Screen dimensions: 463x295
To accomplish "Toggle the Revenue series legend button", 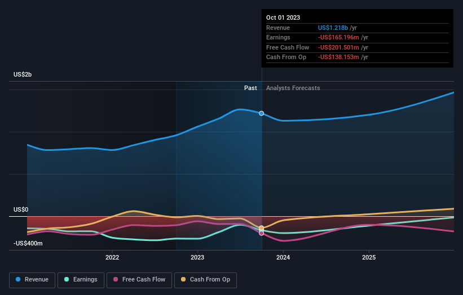I will [x=32, y=280].
